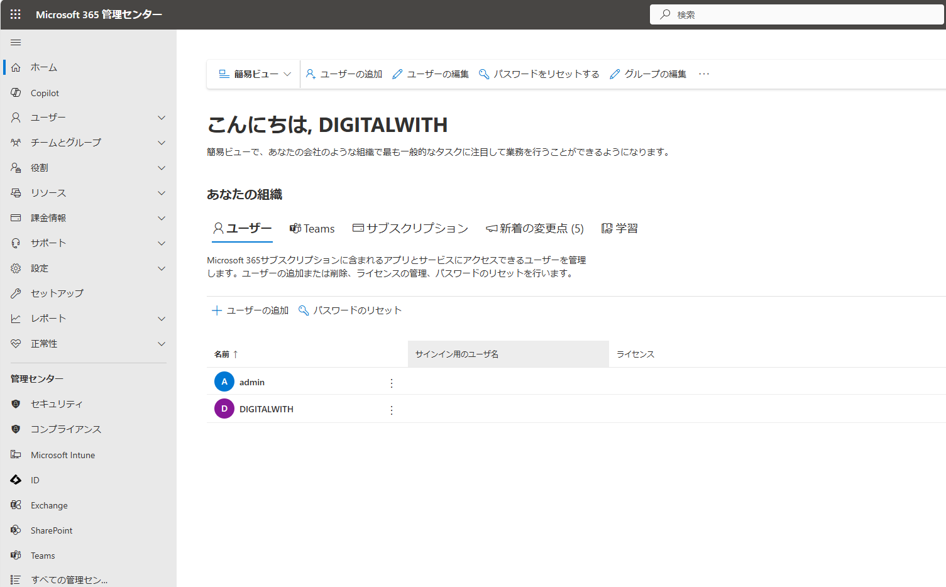This screenshot has height=587, width=946.
Task: Click the Home house icon
Action: (x=16, y=67)
